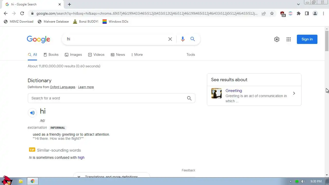Open the Extensions puzzle icon
Screen dimensions: 329x185
pos(299,14)
